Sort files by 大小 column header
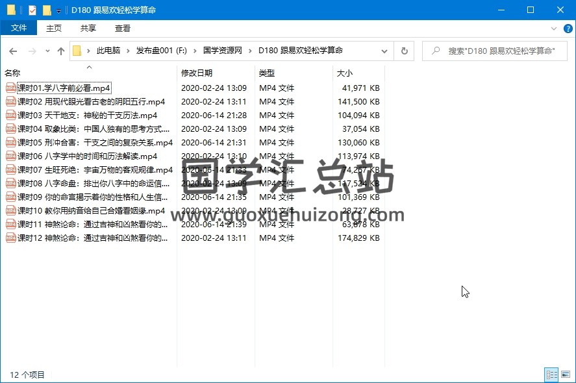The height and width of the screenshot is (383, 576). 345,73
